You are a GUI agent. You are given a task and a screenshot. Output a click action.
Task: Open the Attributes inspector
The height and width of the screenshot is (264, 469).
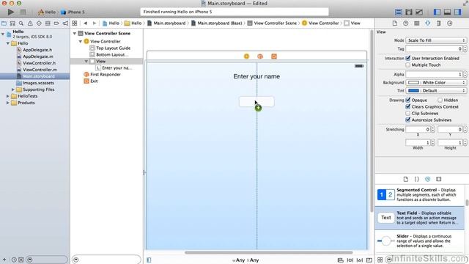click(x=428, y=23)
